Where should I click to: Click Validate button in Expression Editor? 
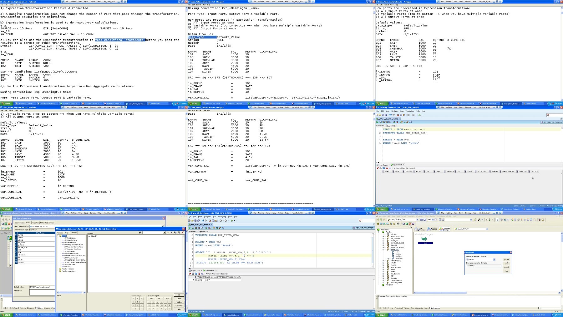point(179,302)
